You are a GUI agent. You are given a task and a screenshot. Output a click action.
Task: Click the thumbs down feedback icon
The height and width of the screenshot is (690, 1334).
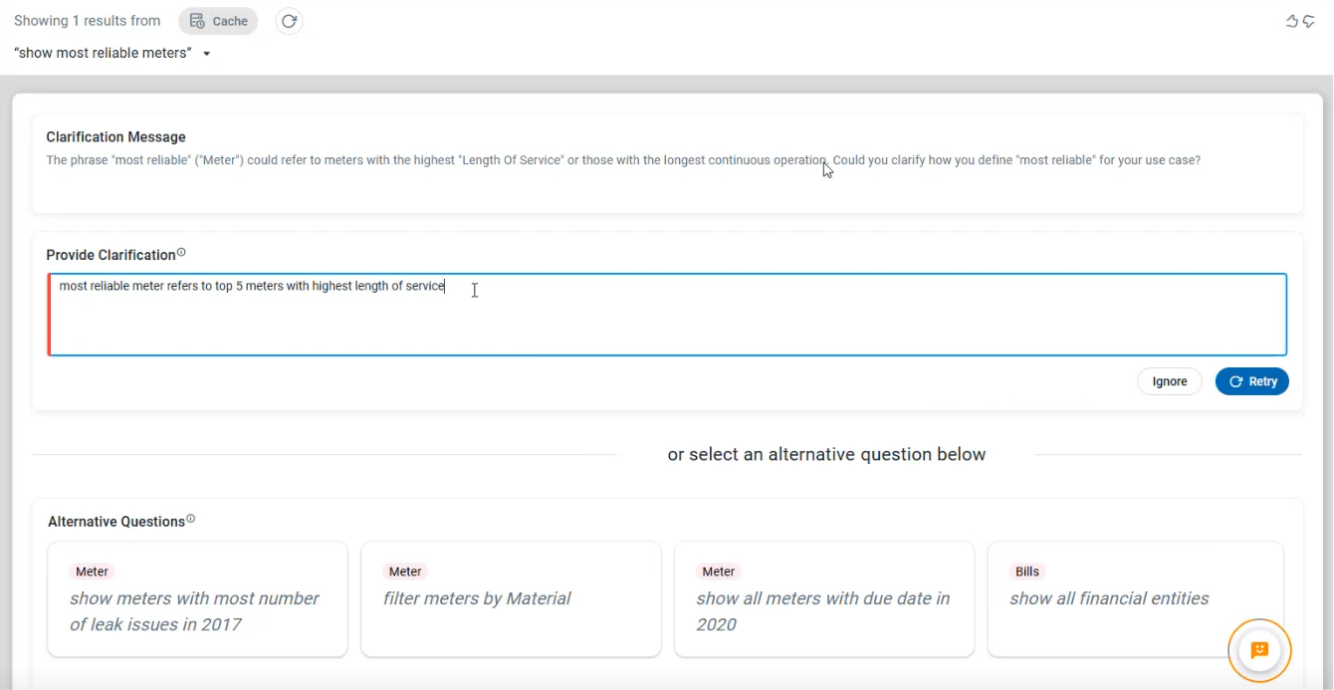pos(1309,21)
